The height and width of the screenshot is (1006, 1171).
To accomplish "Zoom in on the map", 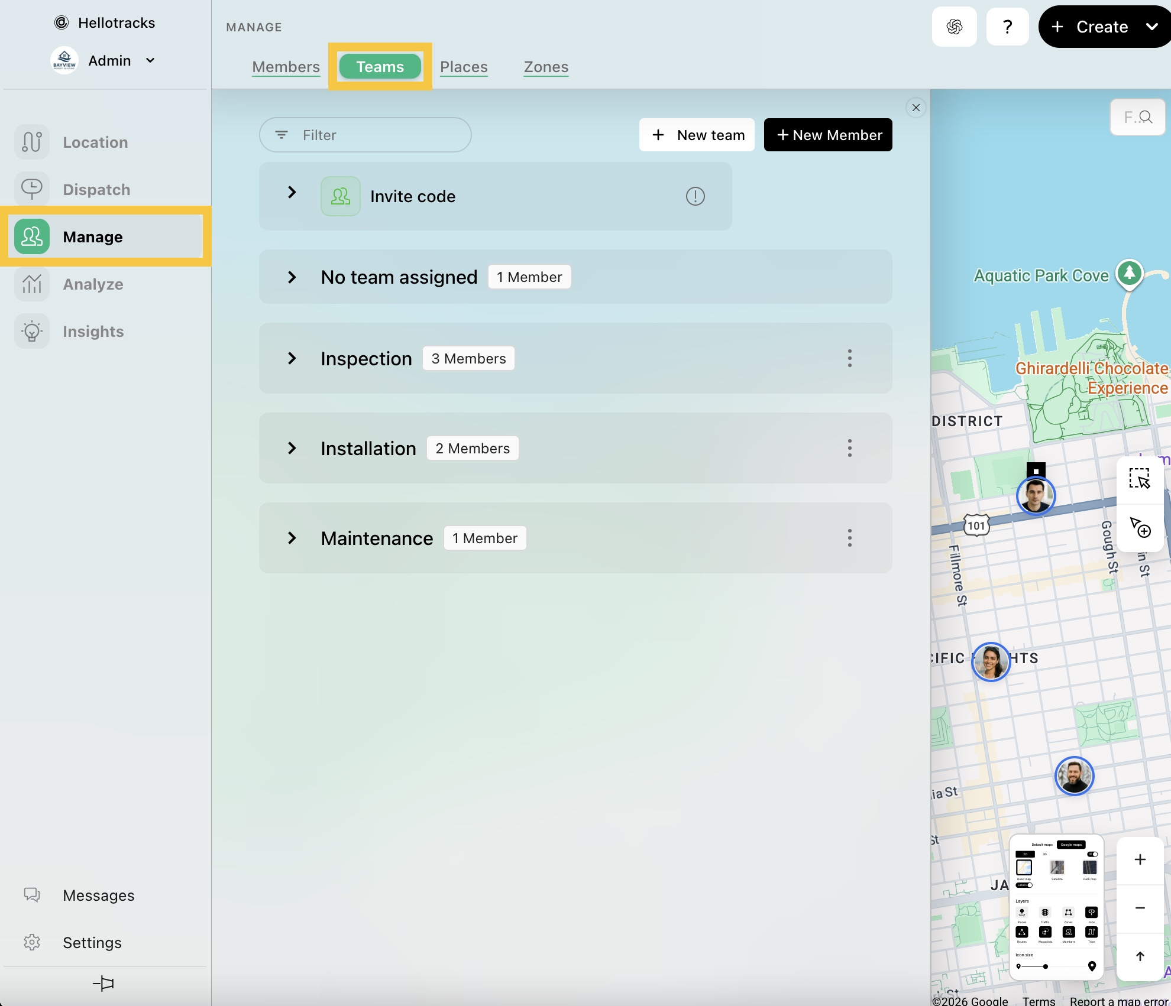I will click(1140, 860).
